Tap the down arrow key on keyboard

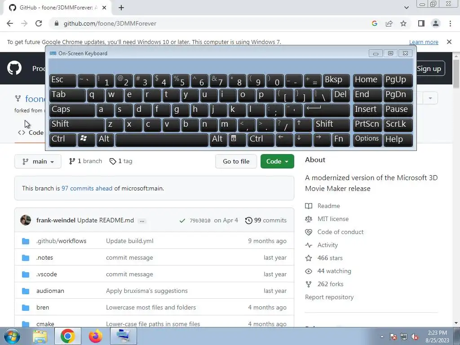tap(303, 139)
